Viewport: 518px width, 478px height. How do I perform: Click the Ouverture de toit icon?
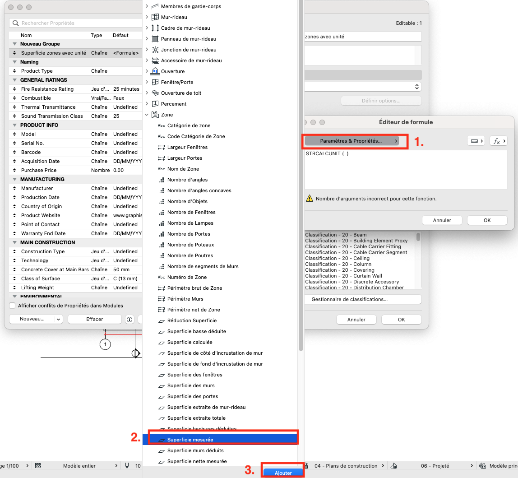tap(155, 93)
